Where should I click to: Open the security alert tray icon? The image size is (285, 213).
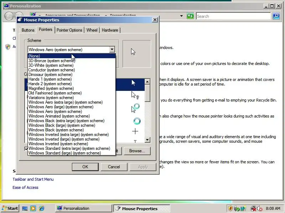[230, 208]
